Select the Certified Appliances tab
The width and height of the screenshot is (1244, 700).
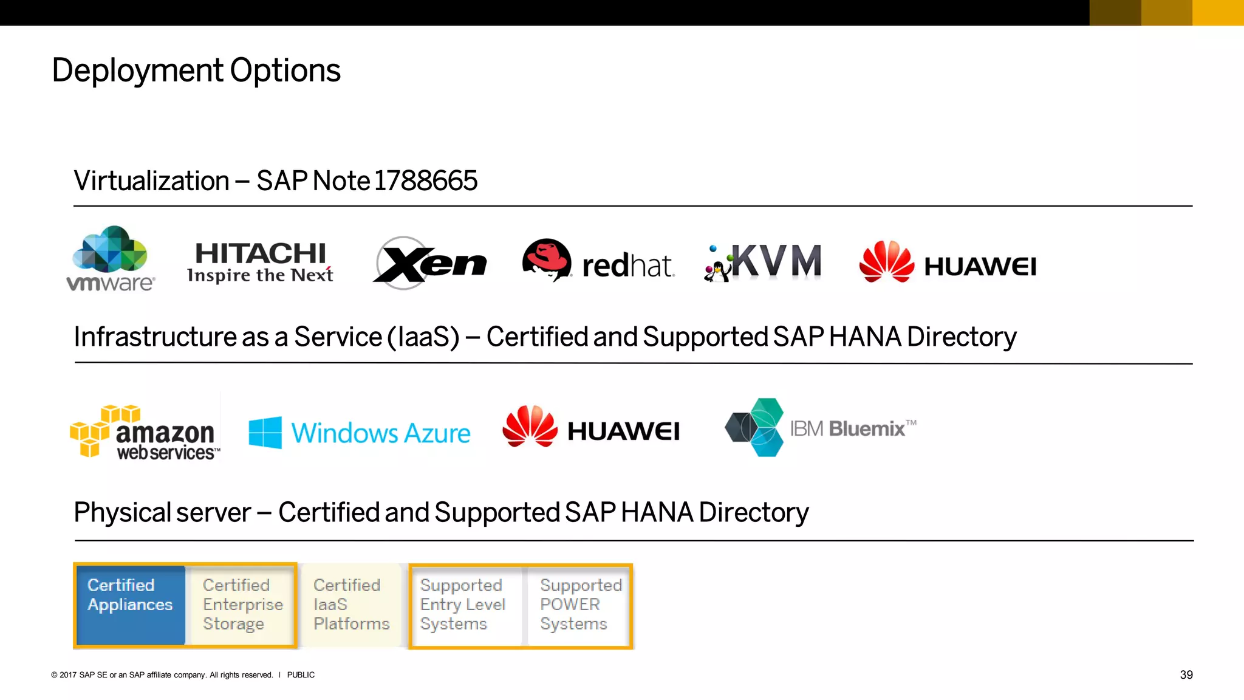click(x=130, y=605)
